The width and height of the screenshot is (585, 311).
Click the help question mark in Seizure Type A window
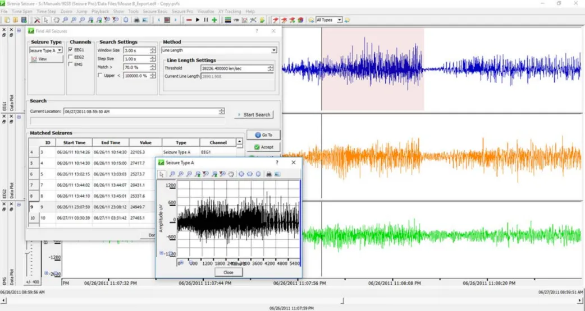click(x=277, y=163)
